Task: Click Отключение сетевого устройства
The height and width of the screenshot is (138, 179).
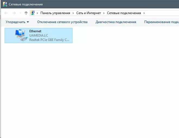Action: click(x=62, y=22)
